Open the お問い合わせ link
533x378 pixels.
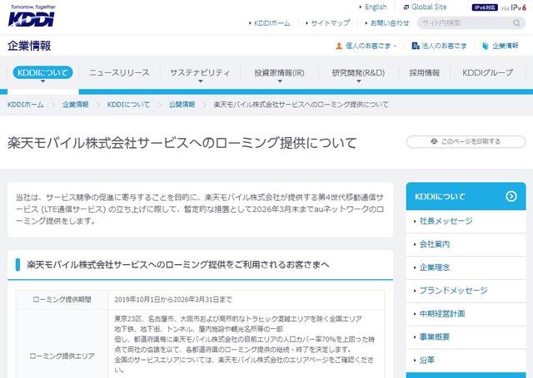pos(389,23)
